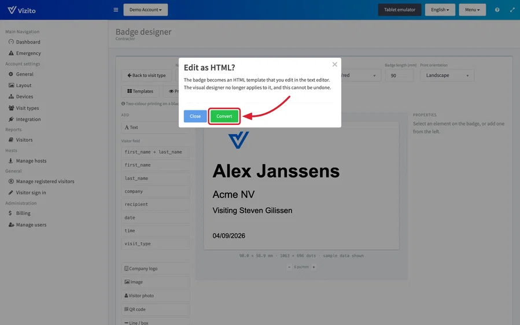Add a Text element to the badge
This screenshot has width=520, height=325.
[156, 127]
